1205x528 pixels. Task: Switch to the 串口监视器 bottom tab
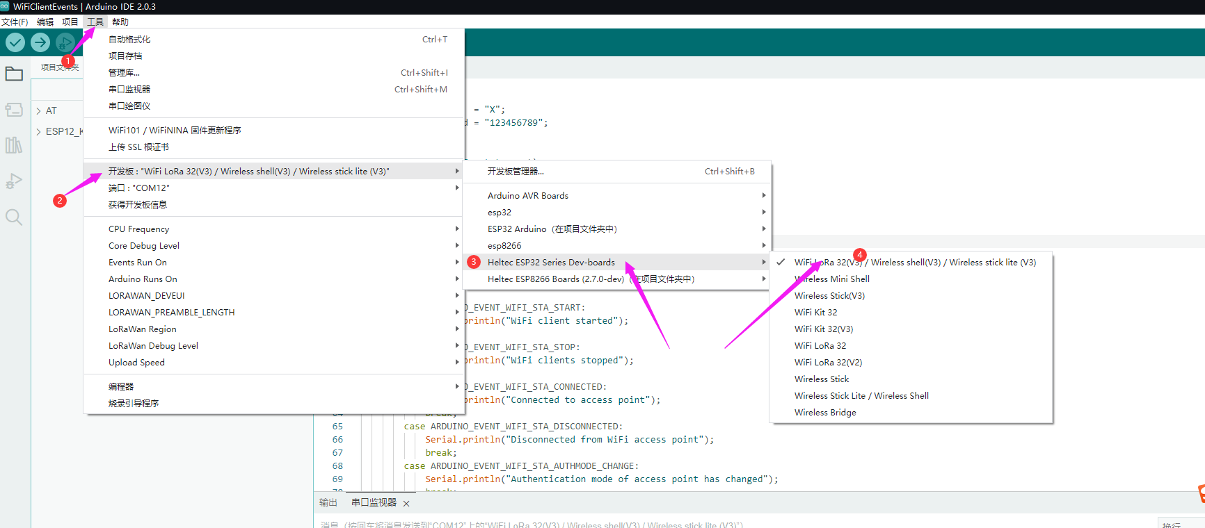click(x=374, y=503)
